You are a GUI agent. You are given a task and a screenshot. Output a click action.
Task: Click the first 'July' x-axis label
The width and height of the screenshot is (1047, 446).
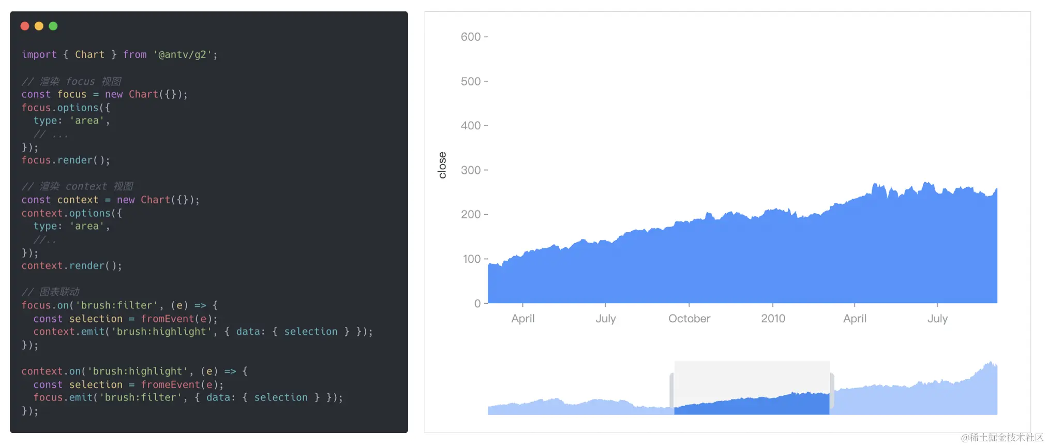tap(606, 319)
